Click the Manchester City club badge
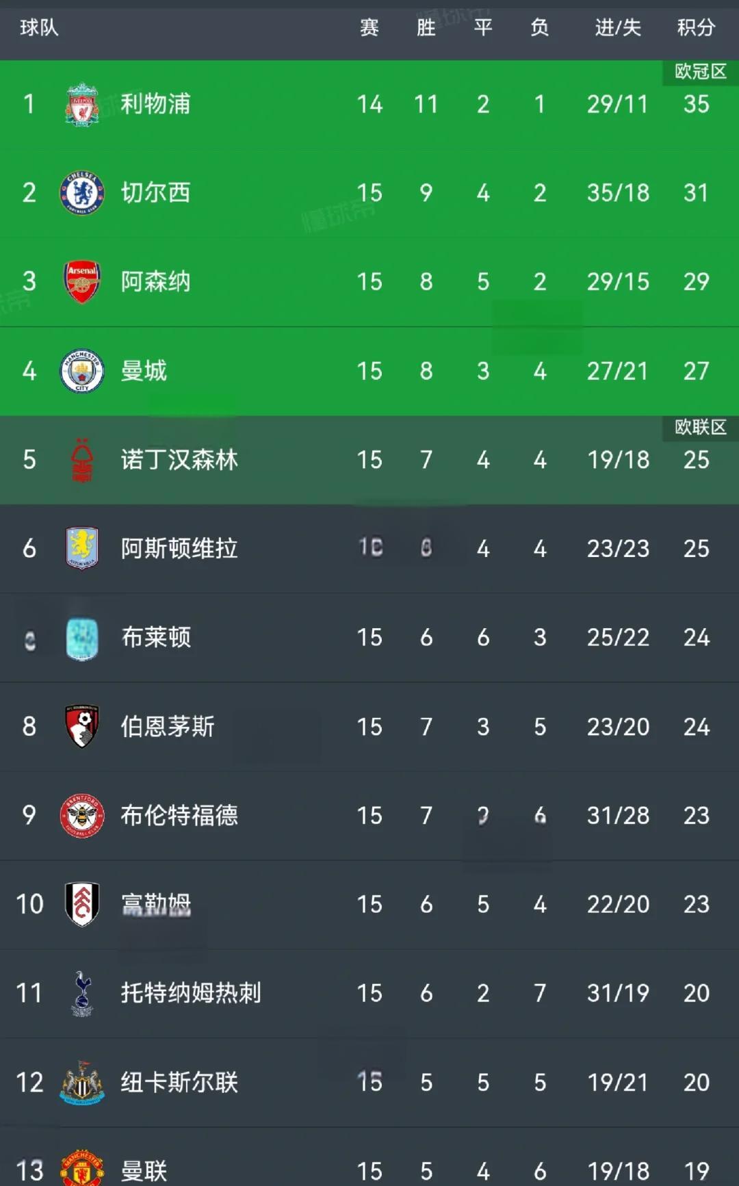 pos(81,371)
